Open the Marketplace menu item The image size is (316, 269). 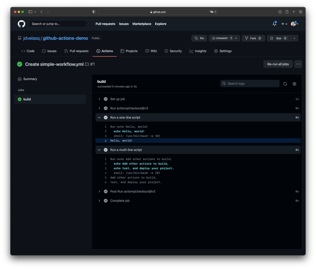pyautogui.click(x=142, y=24)
